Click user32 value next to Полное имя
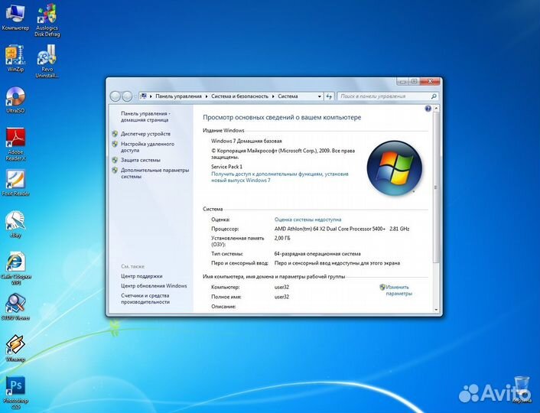 [x=281, y=297]
